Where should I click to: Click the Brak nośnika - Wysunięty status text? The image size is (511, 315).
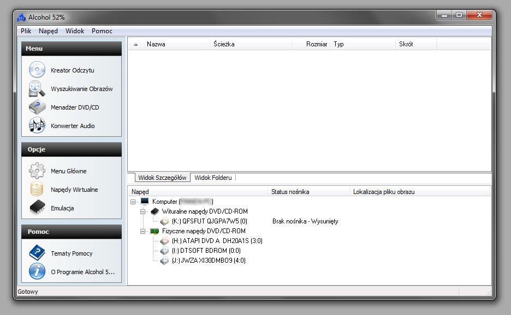pyautogui.click(x=305, y=221)
